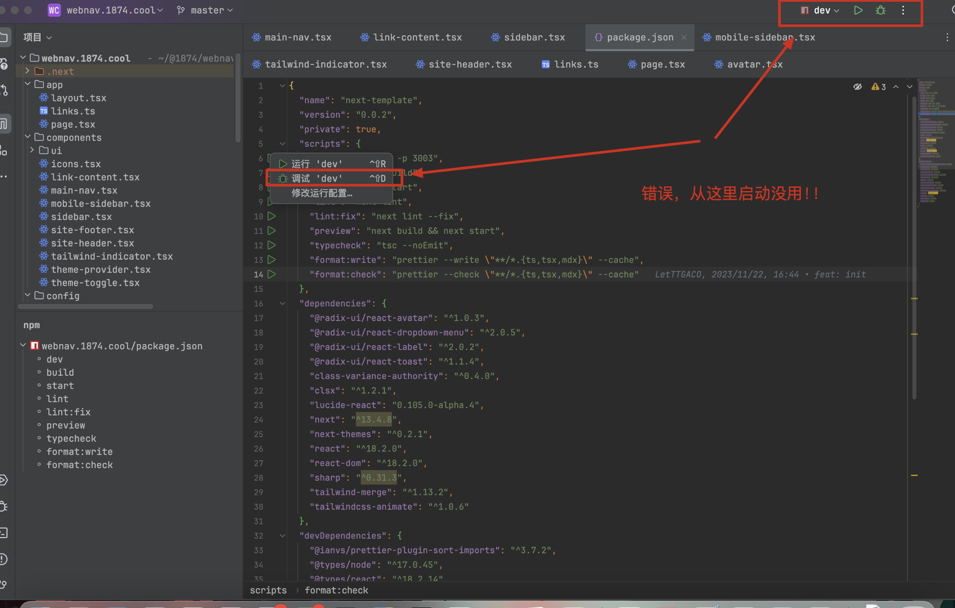Screen dimensions: 955x608
Task: Open the master branch dropdown
Action: pyautogui.click(x=207, y=10)
